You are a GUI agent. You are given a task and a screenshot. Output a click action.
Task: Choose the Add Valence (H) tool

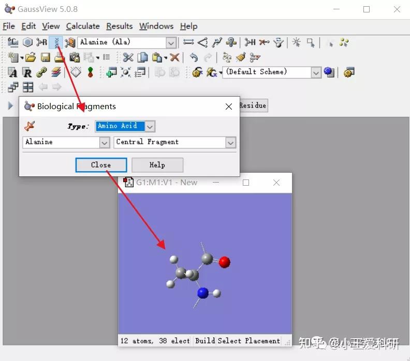[250, 42]
